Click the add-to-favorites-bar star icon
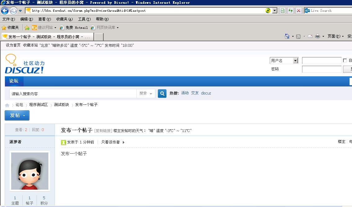Viewport: 352px width, 207px height. tap(27, 28)
